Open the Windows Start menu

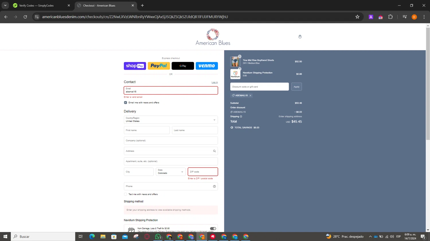tap(5, 236)
